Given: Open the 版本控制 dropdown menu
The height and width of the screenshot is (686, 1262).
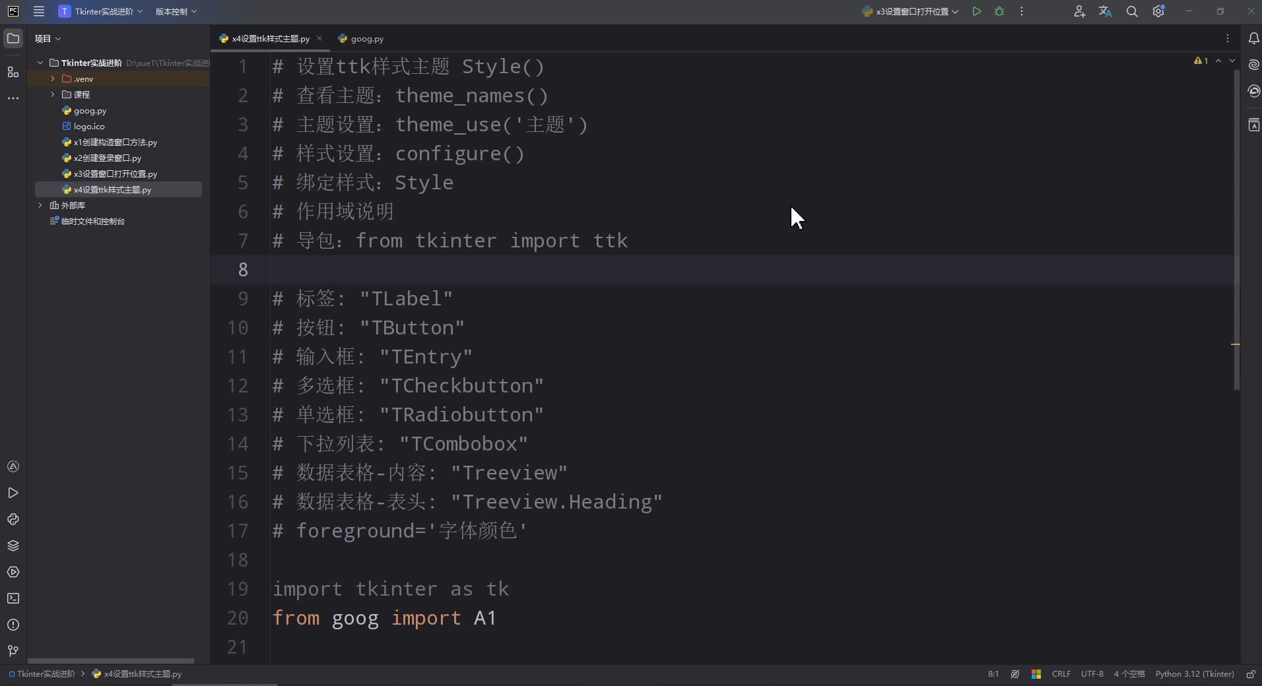Looking at the screenshot, I should (176, 12).
